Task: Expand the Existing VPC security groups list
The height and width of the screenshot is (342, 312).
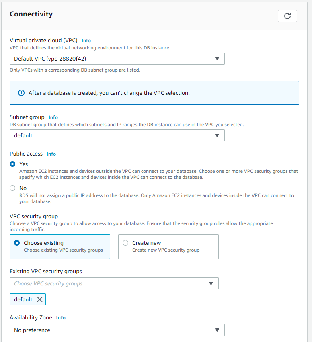Action: [x=211, y=283]
